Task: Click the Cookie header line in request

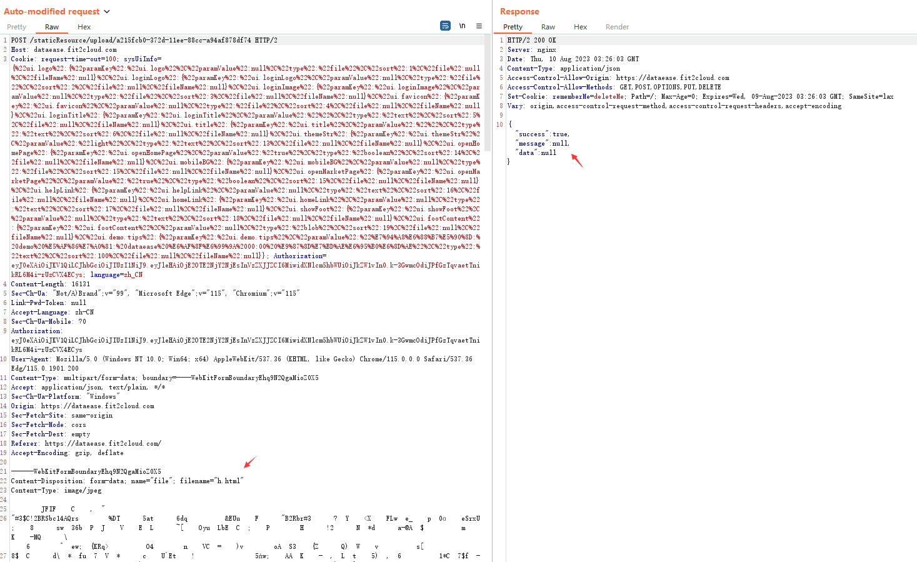Action: click(245, 167)
